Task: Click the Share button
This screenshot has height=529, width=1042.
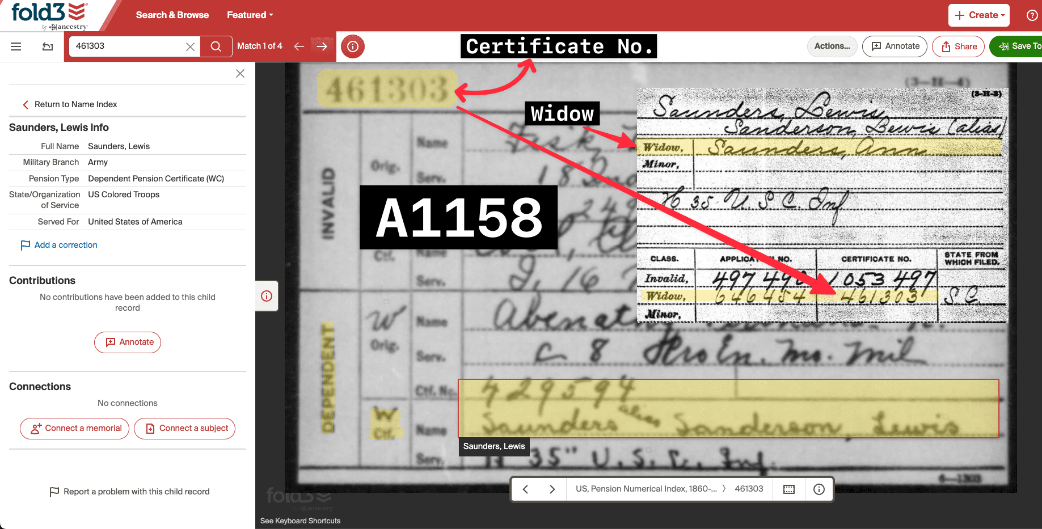Action: [959, 46]
